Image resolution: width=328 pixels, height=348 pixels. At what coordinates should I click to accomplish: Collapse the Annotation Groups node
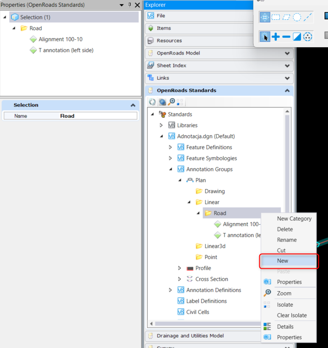[170, 169]
